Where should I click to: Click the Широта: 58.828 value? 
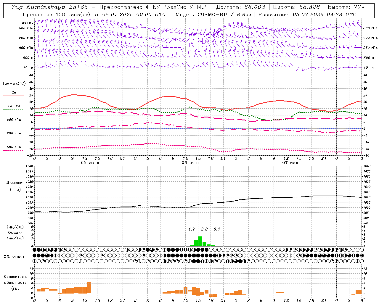pyautogui.click(x=296, y=7)
